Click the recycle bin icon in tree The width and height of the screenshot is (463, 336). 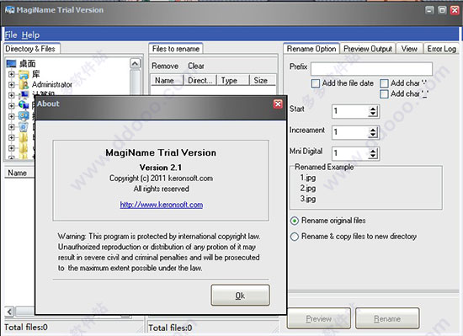point(24,127)
